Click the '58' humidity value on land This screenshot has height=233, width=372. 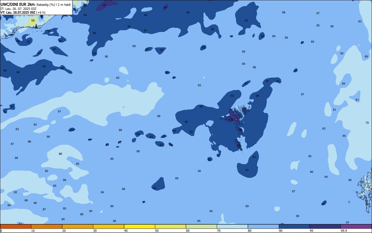point(33,21)
